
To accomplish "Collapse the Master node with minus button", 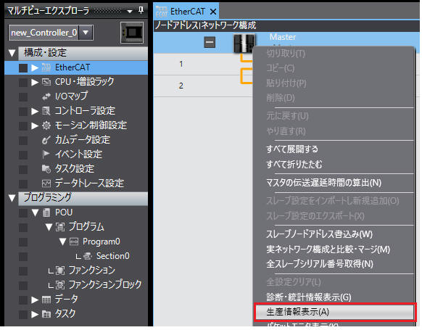I will point(210,42).
